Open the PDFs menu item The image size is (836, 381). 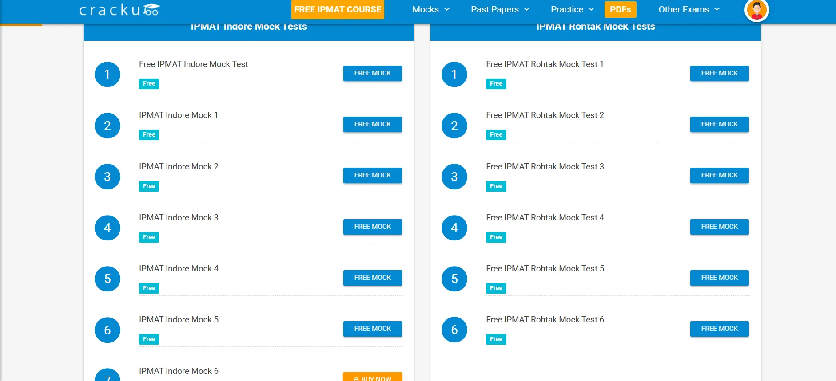[621, 9]
